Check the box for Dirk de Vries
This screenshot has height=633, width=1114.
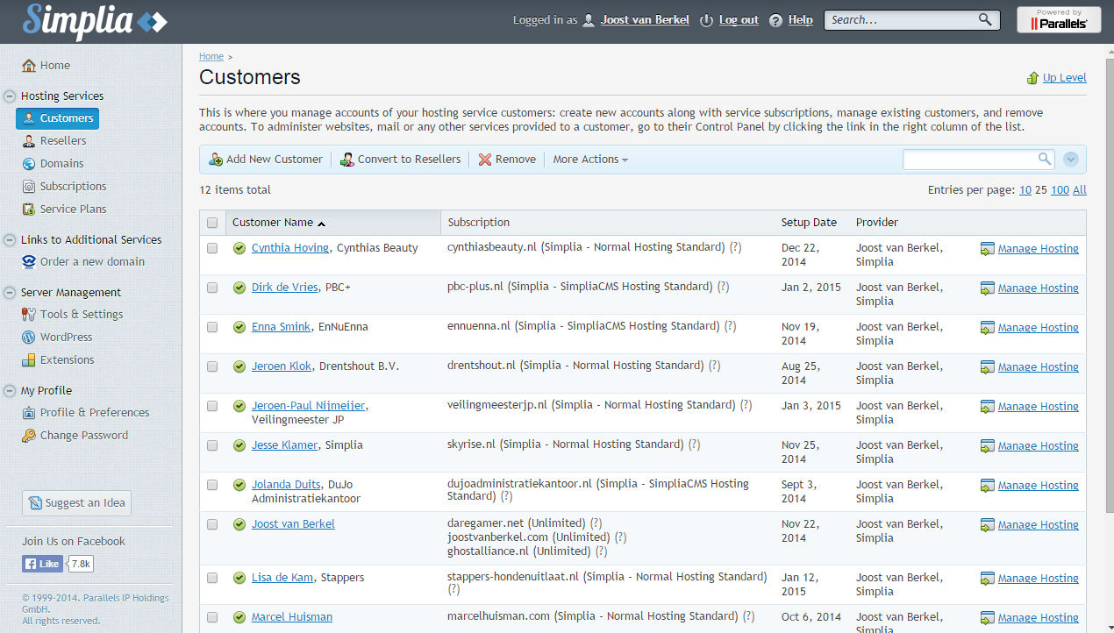[212, 288]
